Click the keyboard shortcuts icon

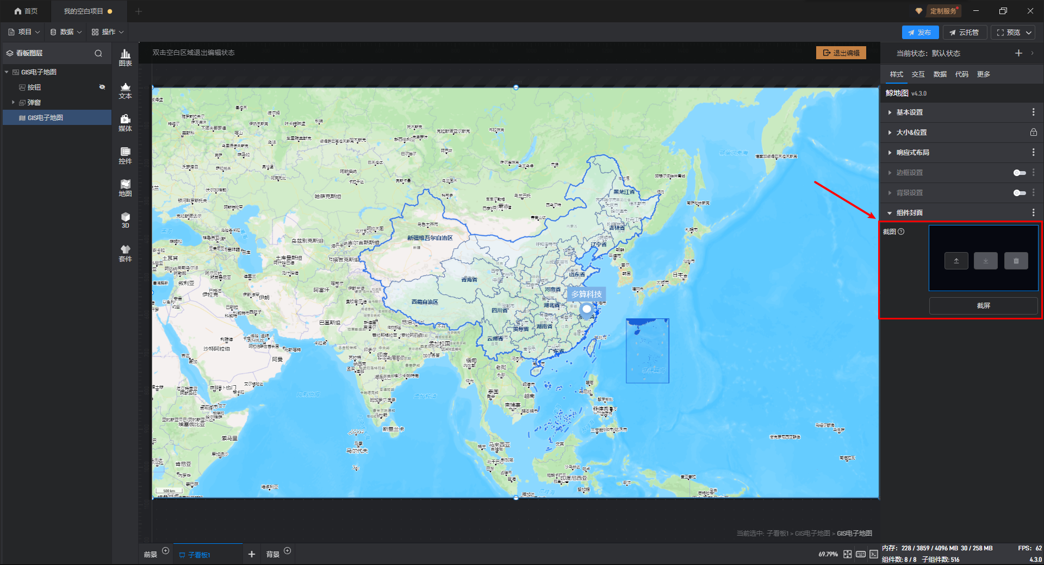pyautogui.click(x=861, y=554)
